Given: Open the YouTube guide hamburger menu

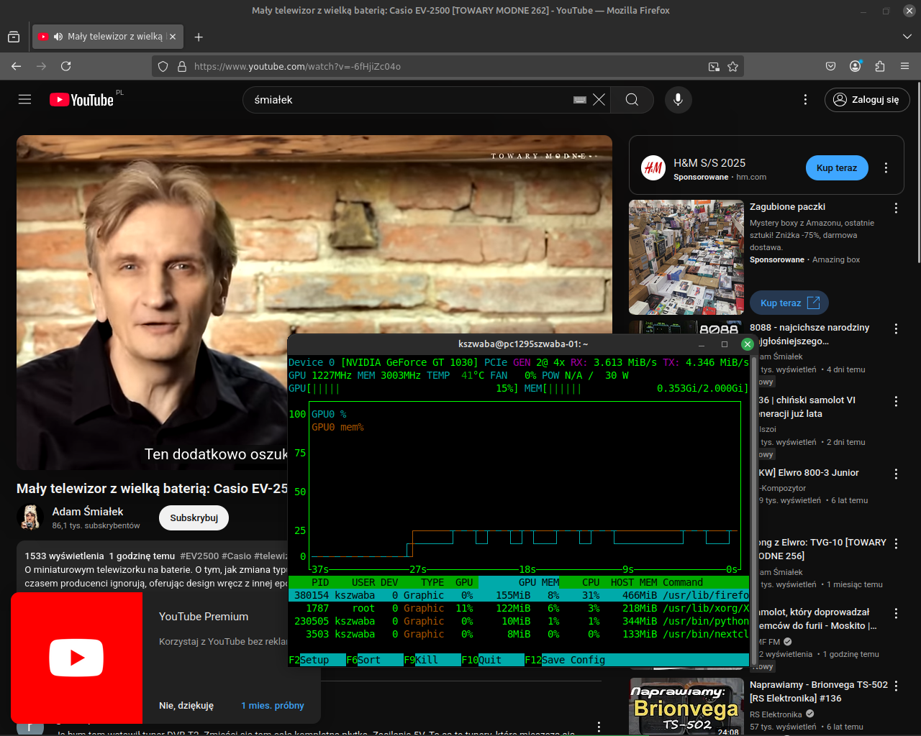Looking at the screenshot, I should click(x=24, y=100).
